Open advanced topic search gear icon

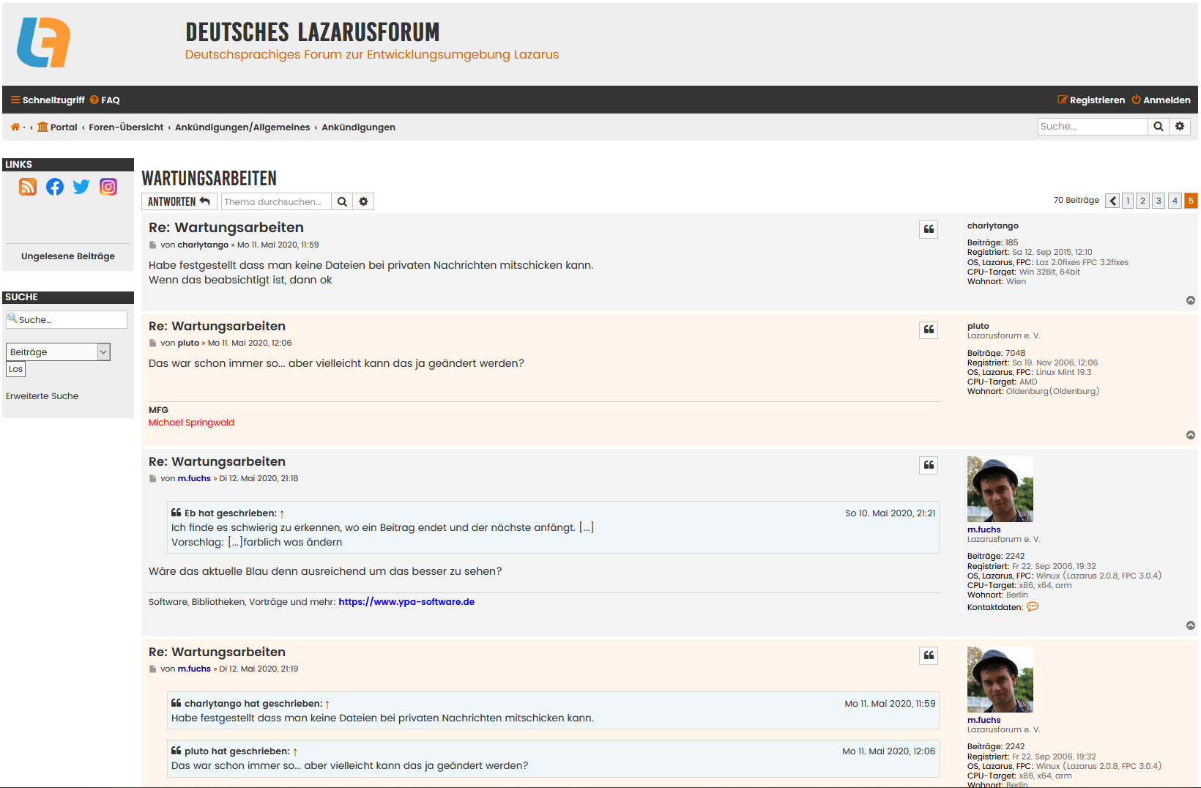(x=363, y=201)
